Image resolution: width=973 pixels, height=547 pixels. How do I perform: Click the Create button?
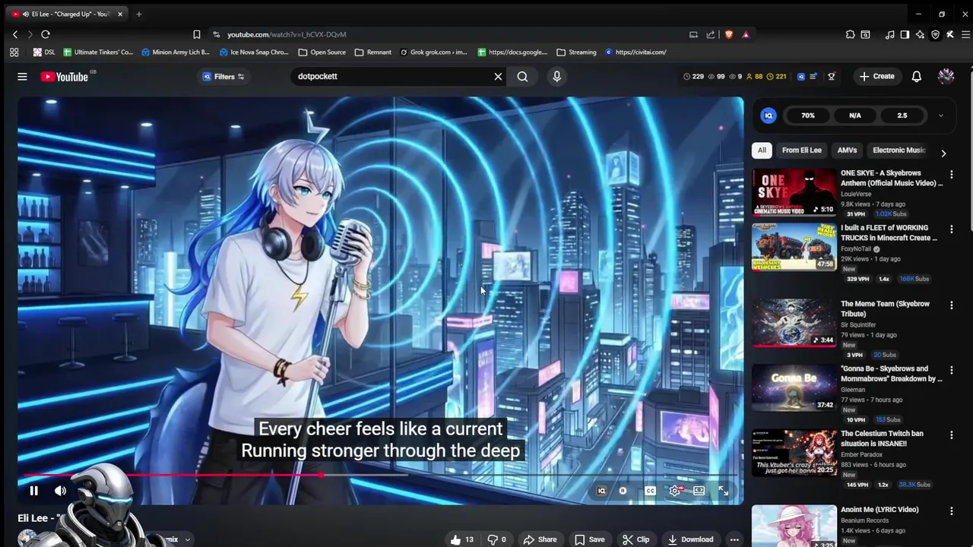(x=877, y=77)
